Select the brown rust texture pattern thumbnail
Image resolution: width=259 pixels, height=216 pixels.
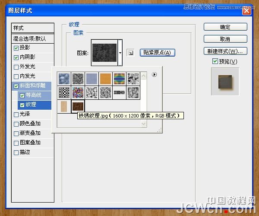(x=78, y=106)
